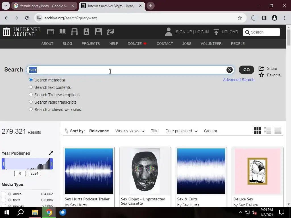Click the Share icon

[x=261, y=68]
